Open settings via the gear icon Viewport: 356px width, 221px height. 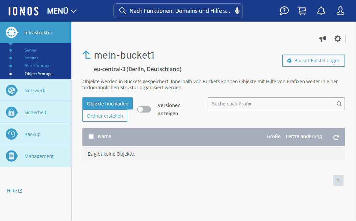coord(338,38)
